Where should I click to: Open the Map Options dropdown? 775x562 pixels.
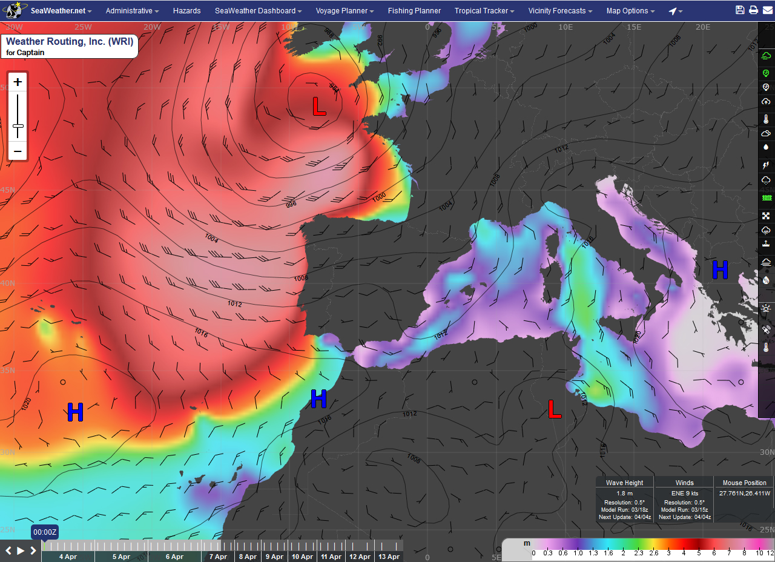coord(630,11)
